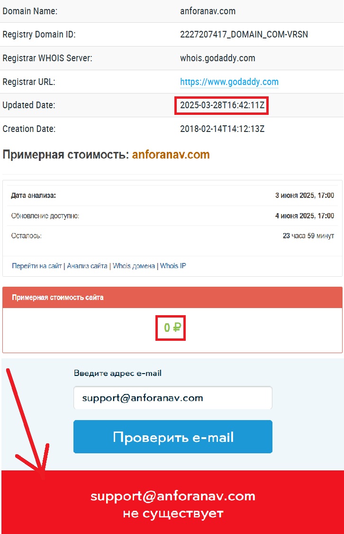This screenshot has width=344, height=534.
Task: Click the Domain Name value anforanav.com
Action: click(x=208, y=11)
